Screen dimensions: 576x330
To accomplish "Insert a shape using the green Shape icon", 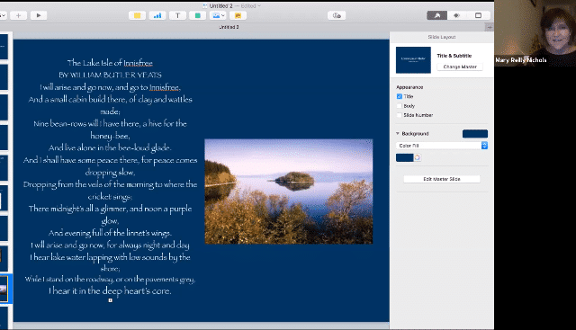I will click(198, 15).
